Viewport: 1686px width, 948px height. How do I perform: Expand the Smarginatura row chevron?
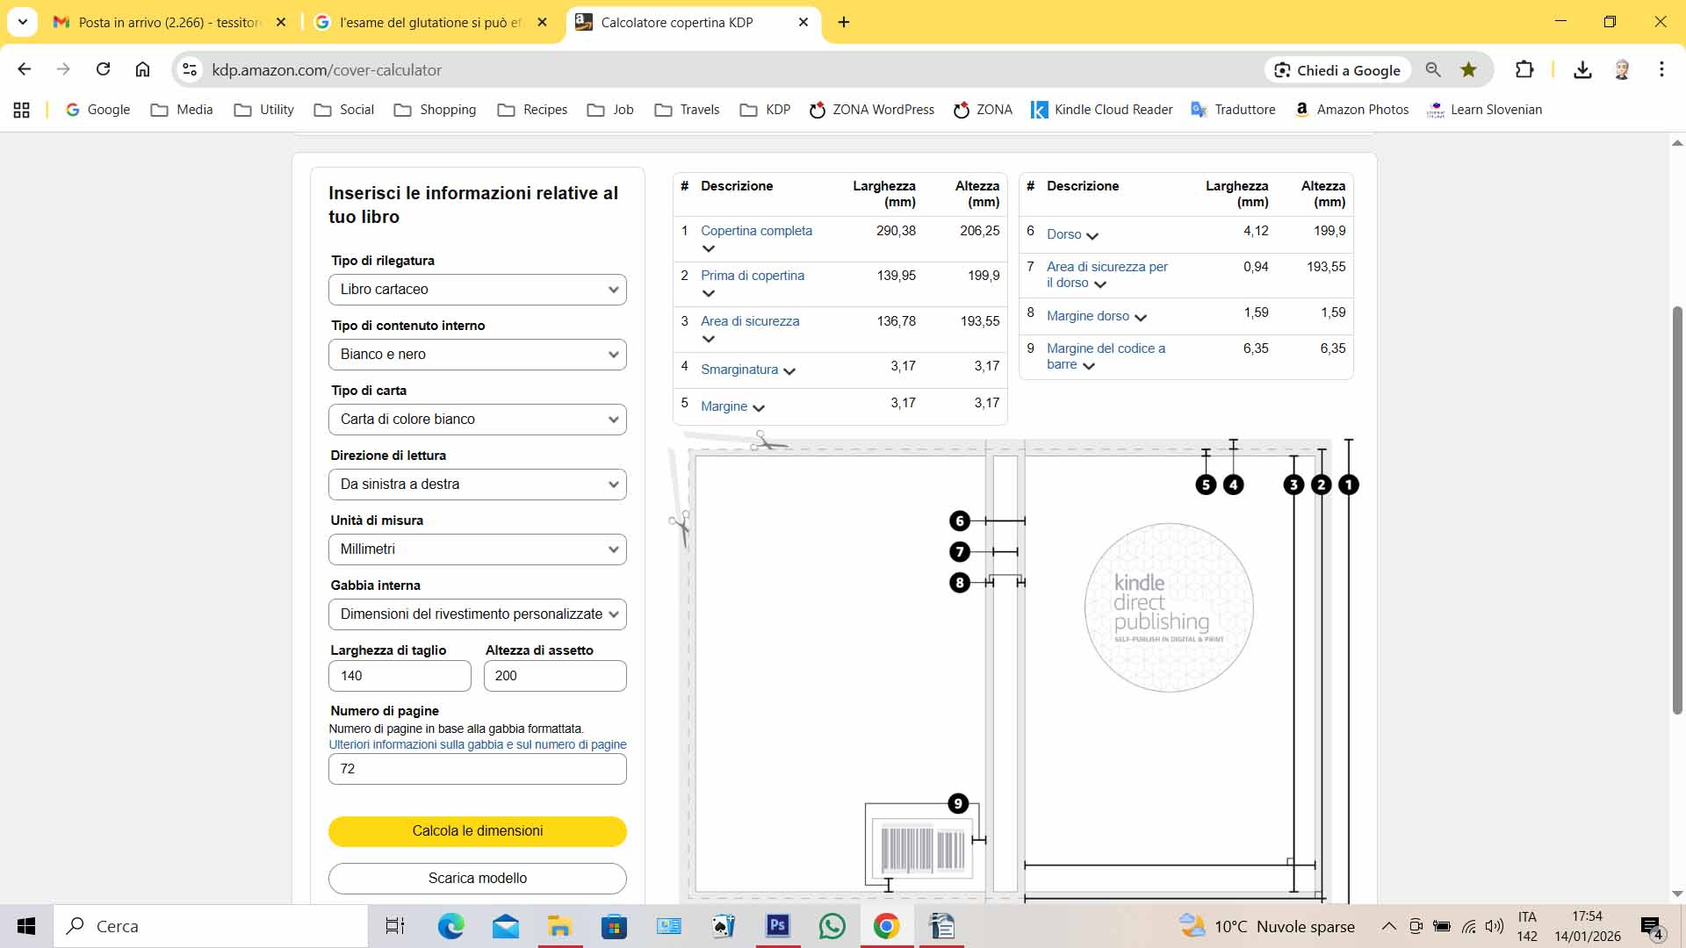point(789,370)
